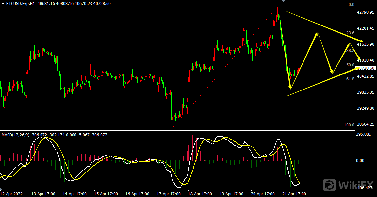The image size is (377, 197).
Task: Click the 39835.35 price axis label
Action: click(x=366, y=92)
